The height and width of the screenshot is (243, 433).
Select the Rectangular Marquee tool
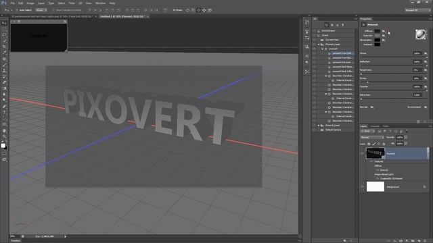[x=4, y=29]
